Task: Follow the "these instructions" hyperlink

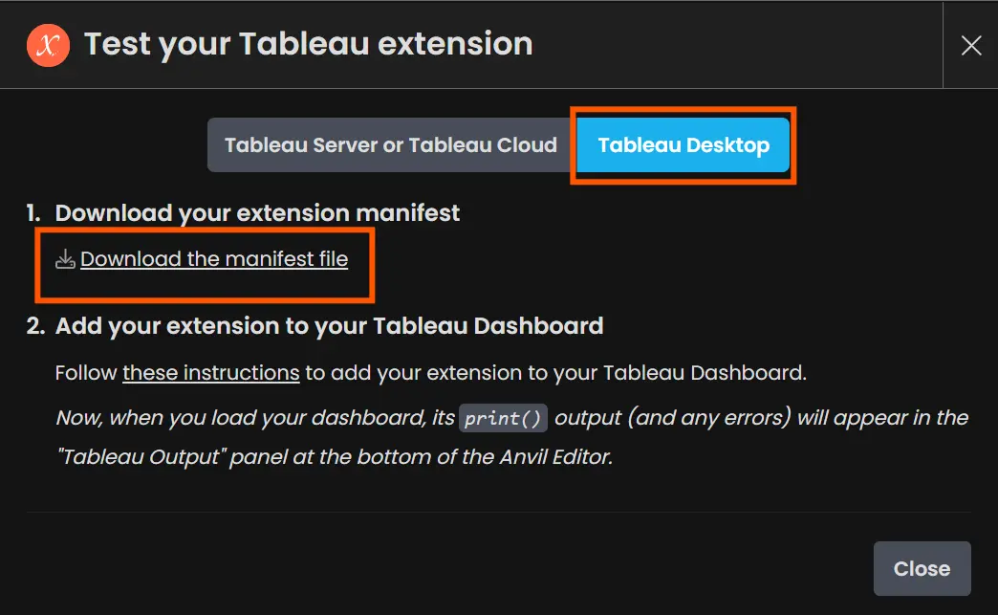Action: [x=210, y=372]
